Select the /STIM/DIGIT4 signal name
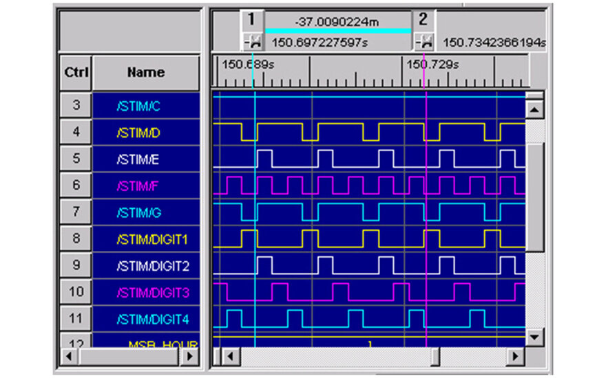The image size is (606, 378). 153,320
